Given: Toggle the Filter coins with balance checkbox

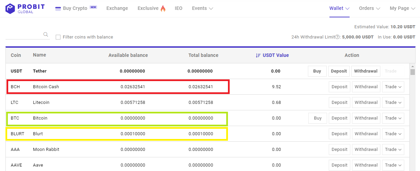Looking at the screenshot, I should point(58,37).
